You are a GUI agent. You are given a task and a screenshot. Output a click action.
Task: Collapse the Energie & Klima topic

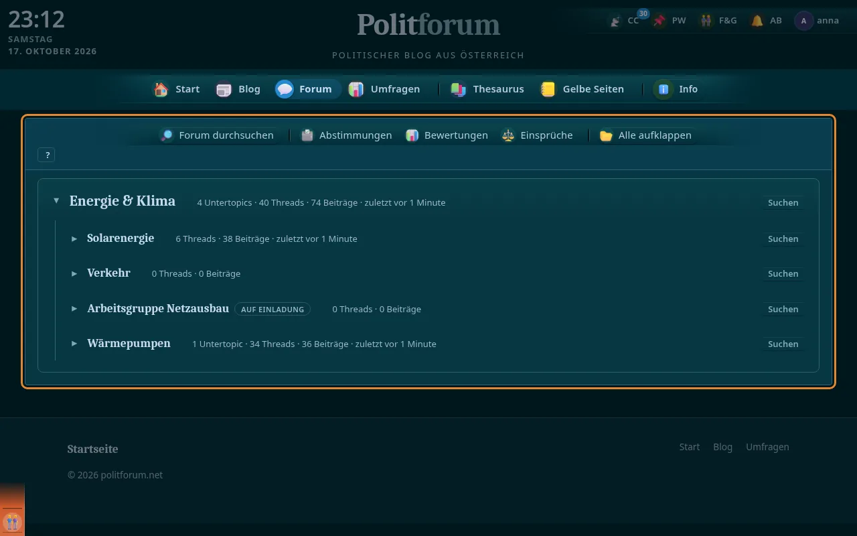pyautogui.click(x=56, y=201)
